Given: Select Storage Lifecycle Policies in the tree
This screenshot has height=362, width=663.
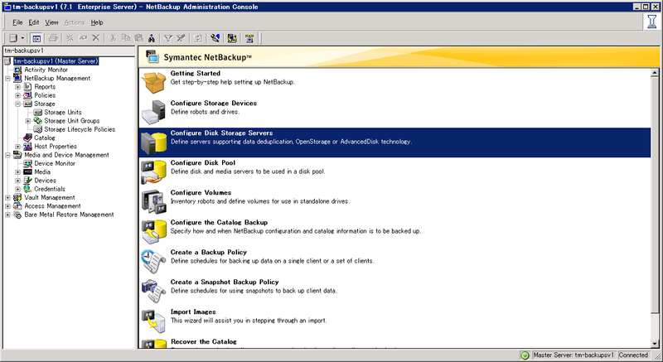Looking at the screenshot, I should [x=80, y=129].
